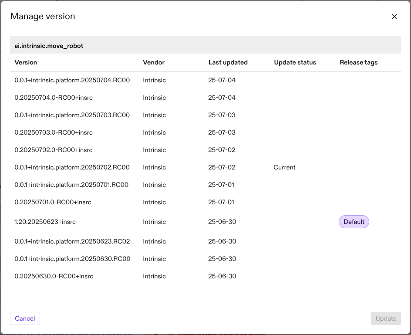This screenshot has width=411, height=335.
Task: Click the Release tags column header
Action: (x=358, y=62)
